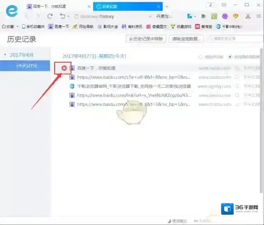This screenshot has width=264, height=225.
Task: Click the page icon in the address bar
Action: coord(76,16)
